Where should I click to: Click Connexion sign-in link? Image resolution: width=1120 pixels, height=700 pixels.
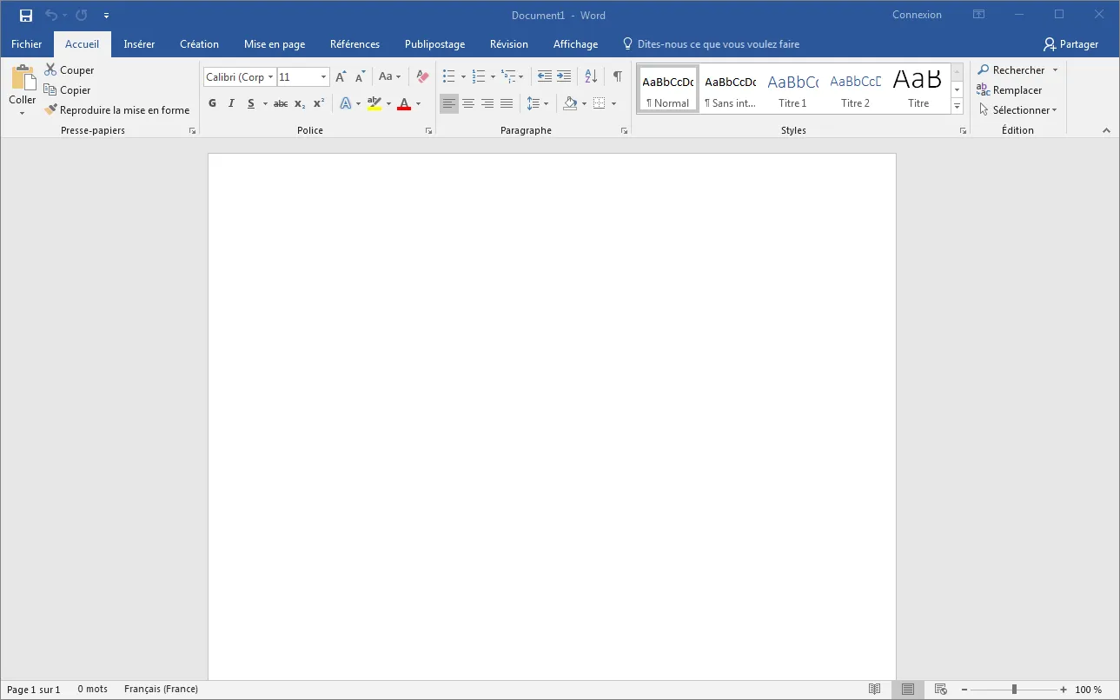point(917,15)
